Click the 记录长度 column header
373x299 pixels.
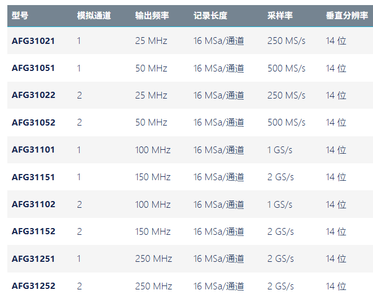click(210, 16)
